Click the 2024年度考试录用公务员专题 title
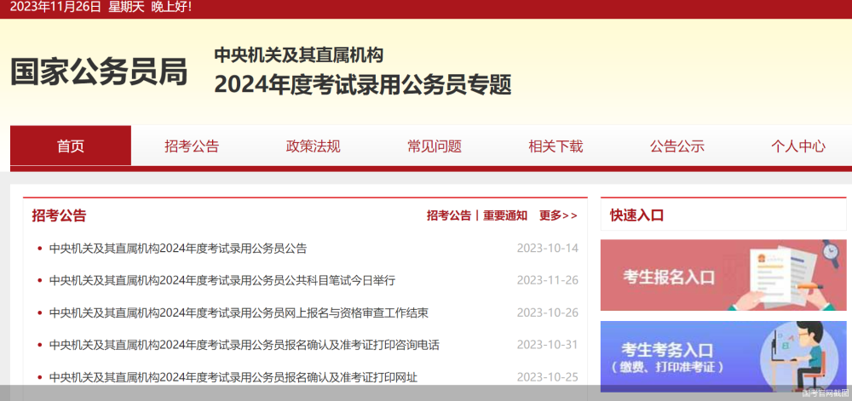Image resolution: width=852 pixels, height=401 pixels. [363, 84]
